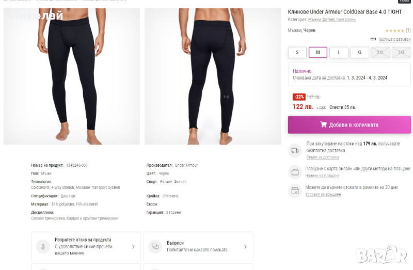Image resolution: width=413 pixels, height=270 pixels.
Task: Select size M option
Action: click(318, 52)
